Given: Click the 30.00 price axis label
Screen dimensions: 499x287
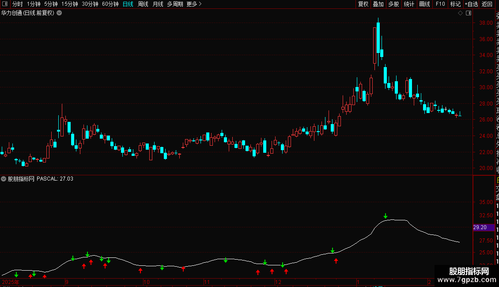Looking at the screenshot, I should click(x=486, y=87).
